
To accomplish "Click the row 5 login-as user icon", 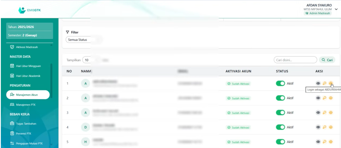I will [331, 142].
